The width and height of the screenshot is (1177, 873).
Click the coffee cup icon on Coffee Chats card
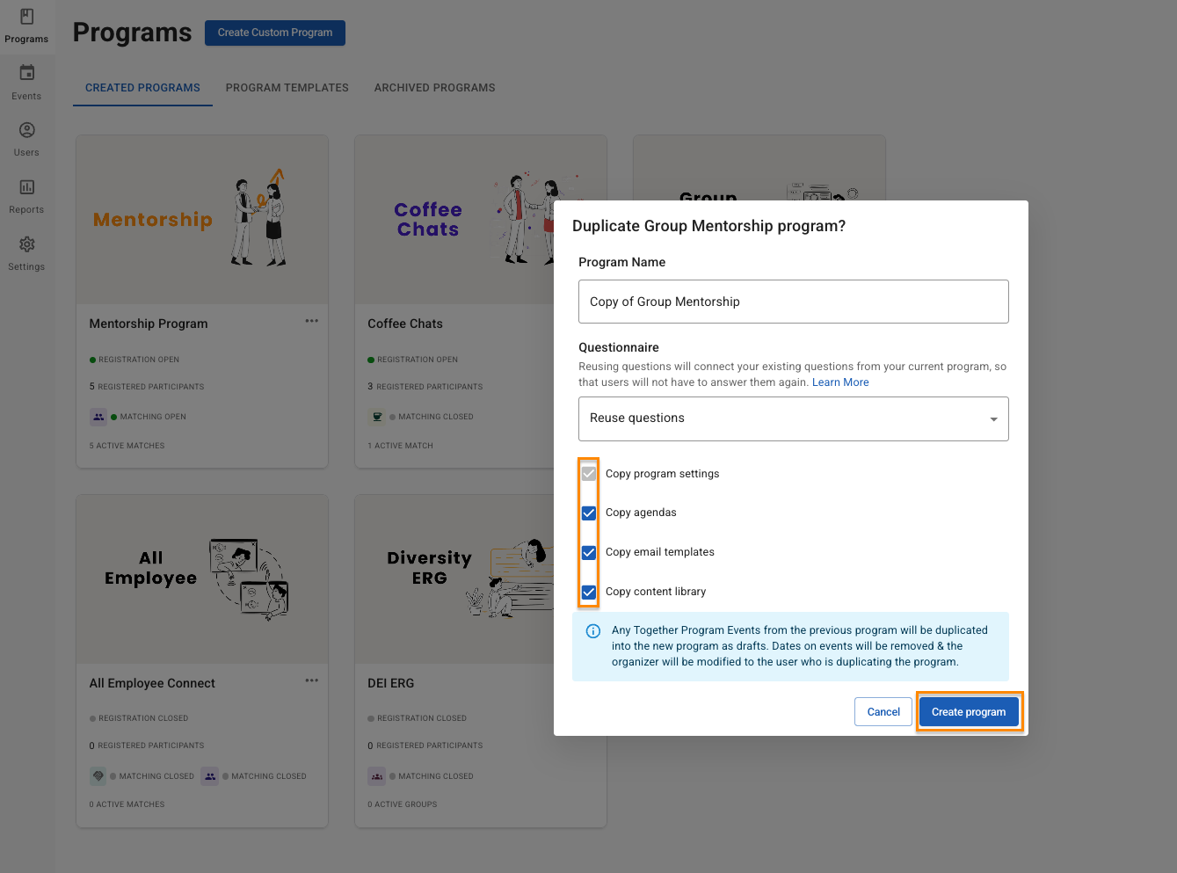pos(377,417)
